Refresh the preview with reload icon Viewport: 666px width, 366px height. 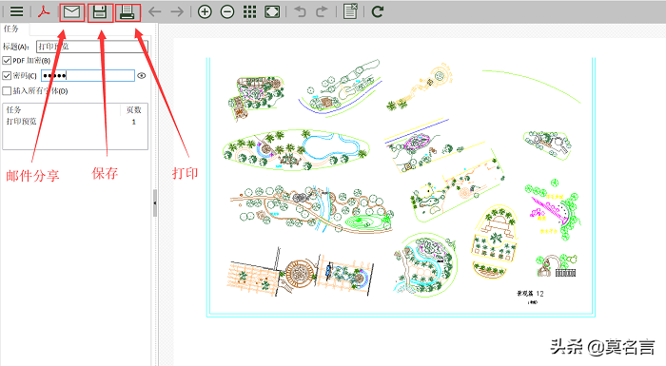(378, 11)
